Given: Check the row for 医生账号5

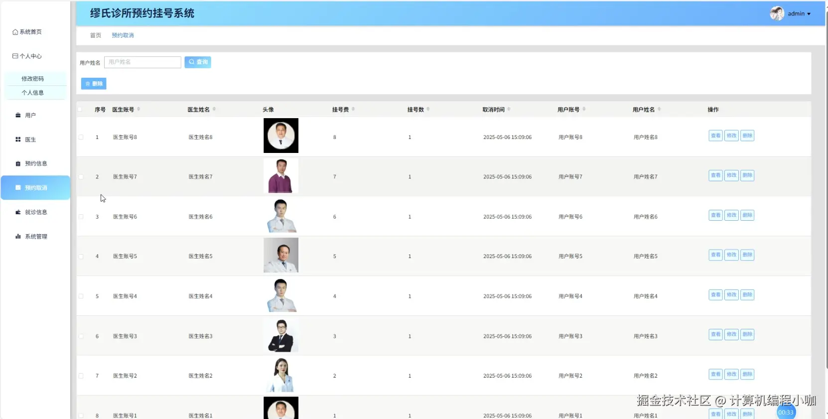Looking at the screenshot, I should 81,257.
